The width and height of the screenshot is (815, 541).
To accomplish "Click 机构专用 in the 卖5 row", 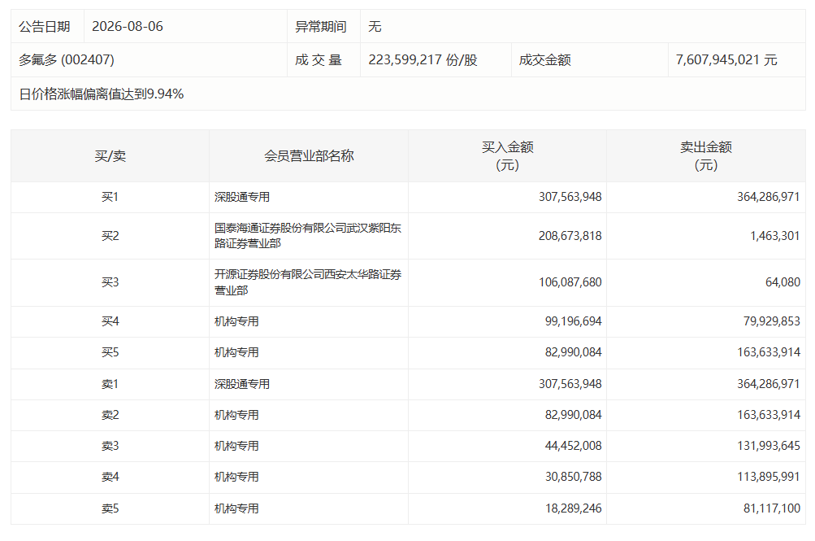I will pyautogui.click(x=236, y=508).
